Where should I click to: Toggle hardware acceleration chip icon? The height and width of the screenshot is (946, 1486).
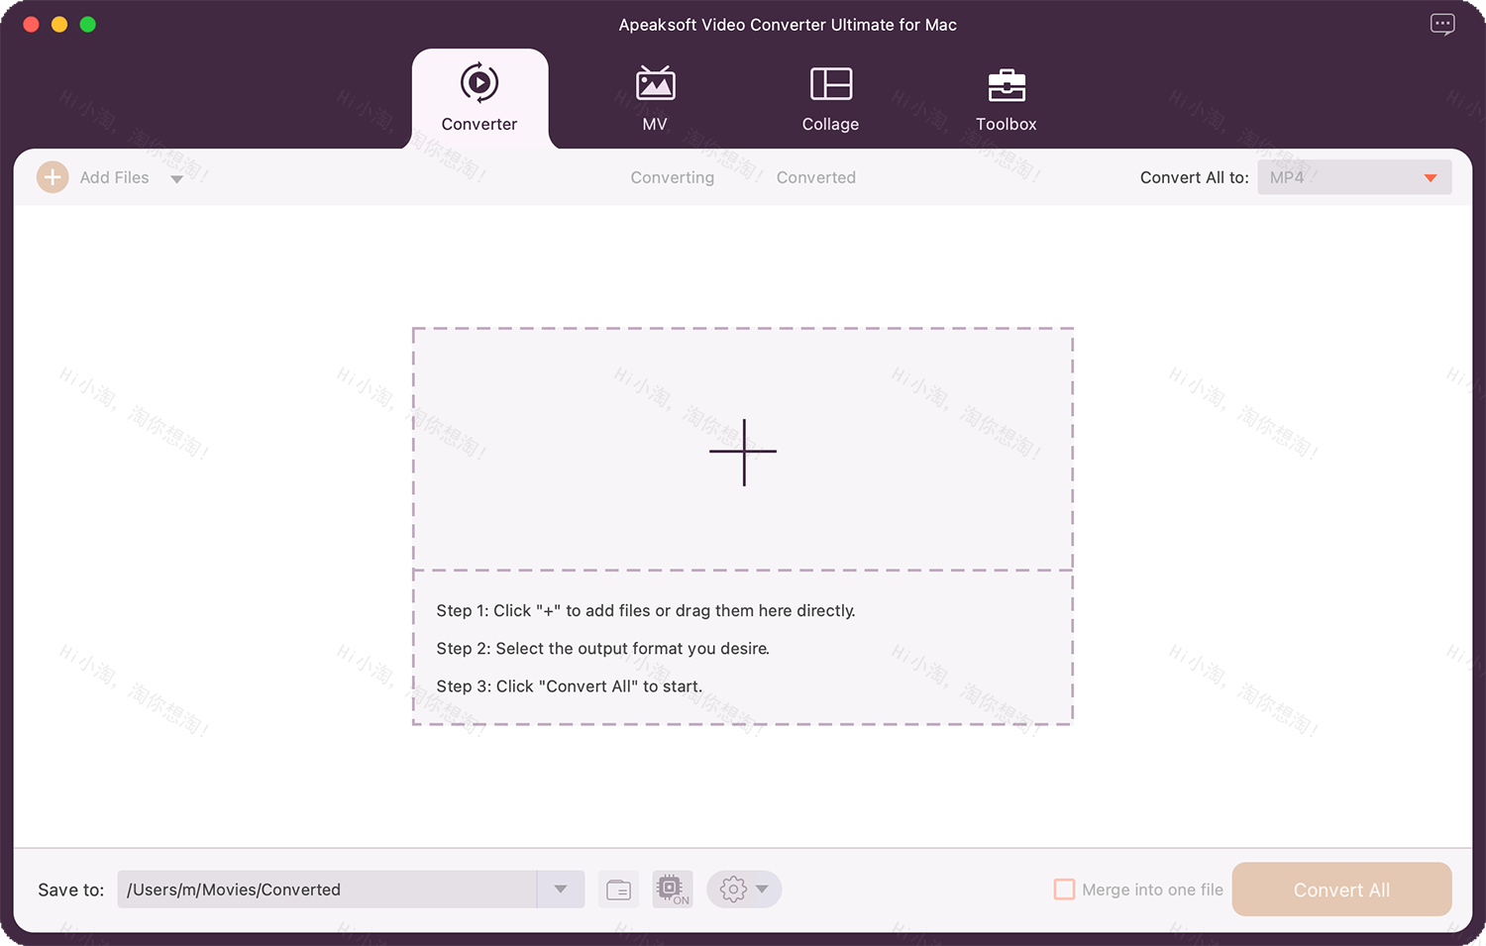[673, 890]
